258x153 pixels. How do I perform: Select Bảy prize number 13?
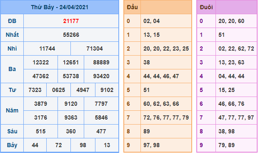107,145
